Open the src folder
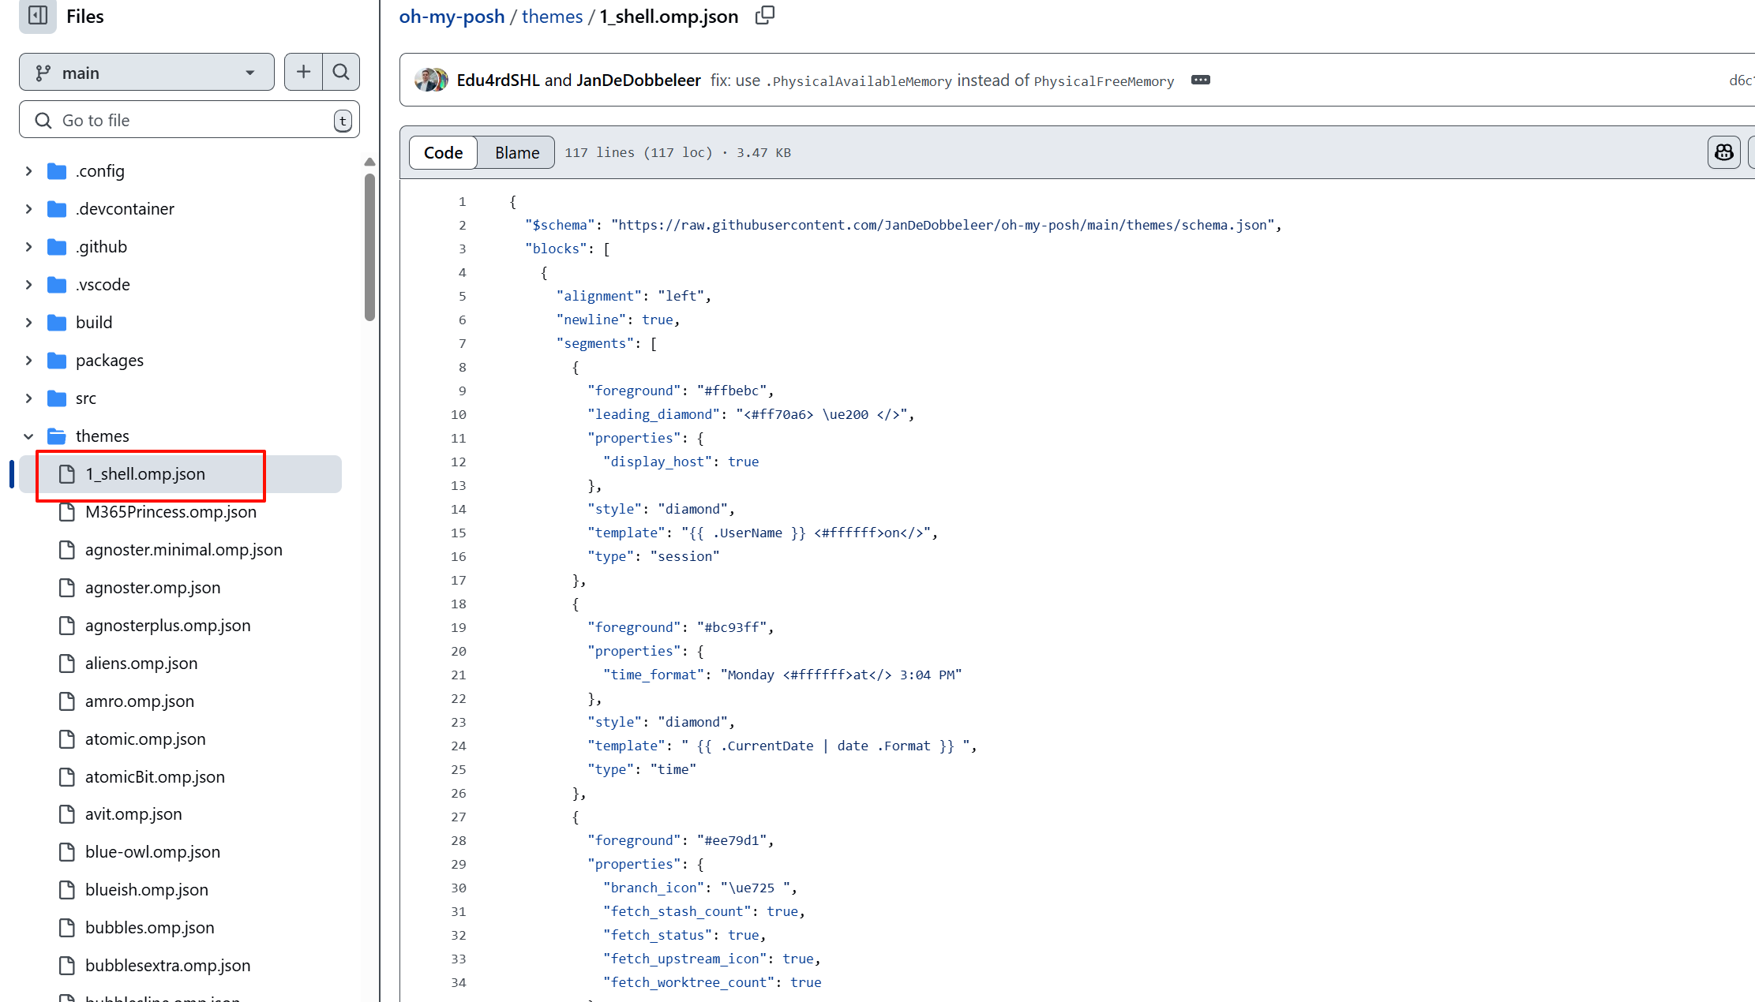This screenshot has width=1755, height=1002. pyautogui.click(x=86, y=398)
